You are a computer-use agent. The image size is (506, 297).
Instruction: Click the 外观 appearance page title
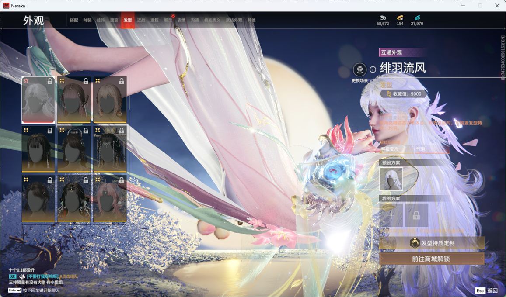coord(33,20)
